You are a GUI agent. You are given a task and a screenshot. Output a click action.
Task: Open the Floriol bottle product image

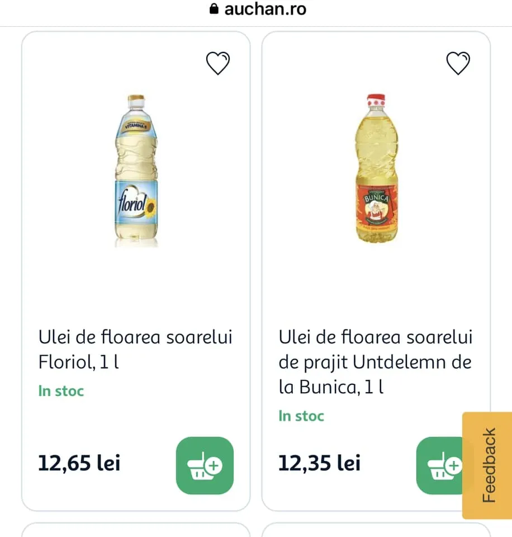(x=136, y=171)
